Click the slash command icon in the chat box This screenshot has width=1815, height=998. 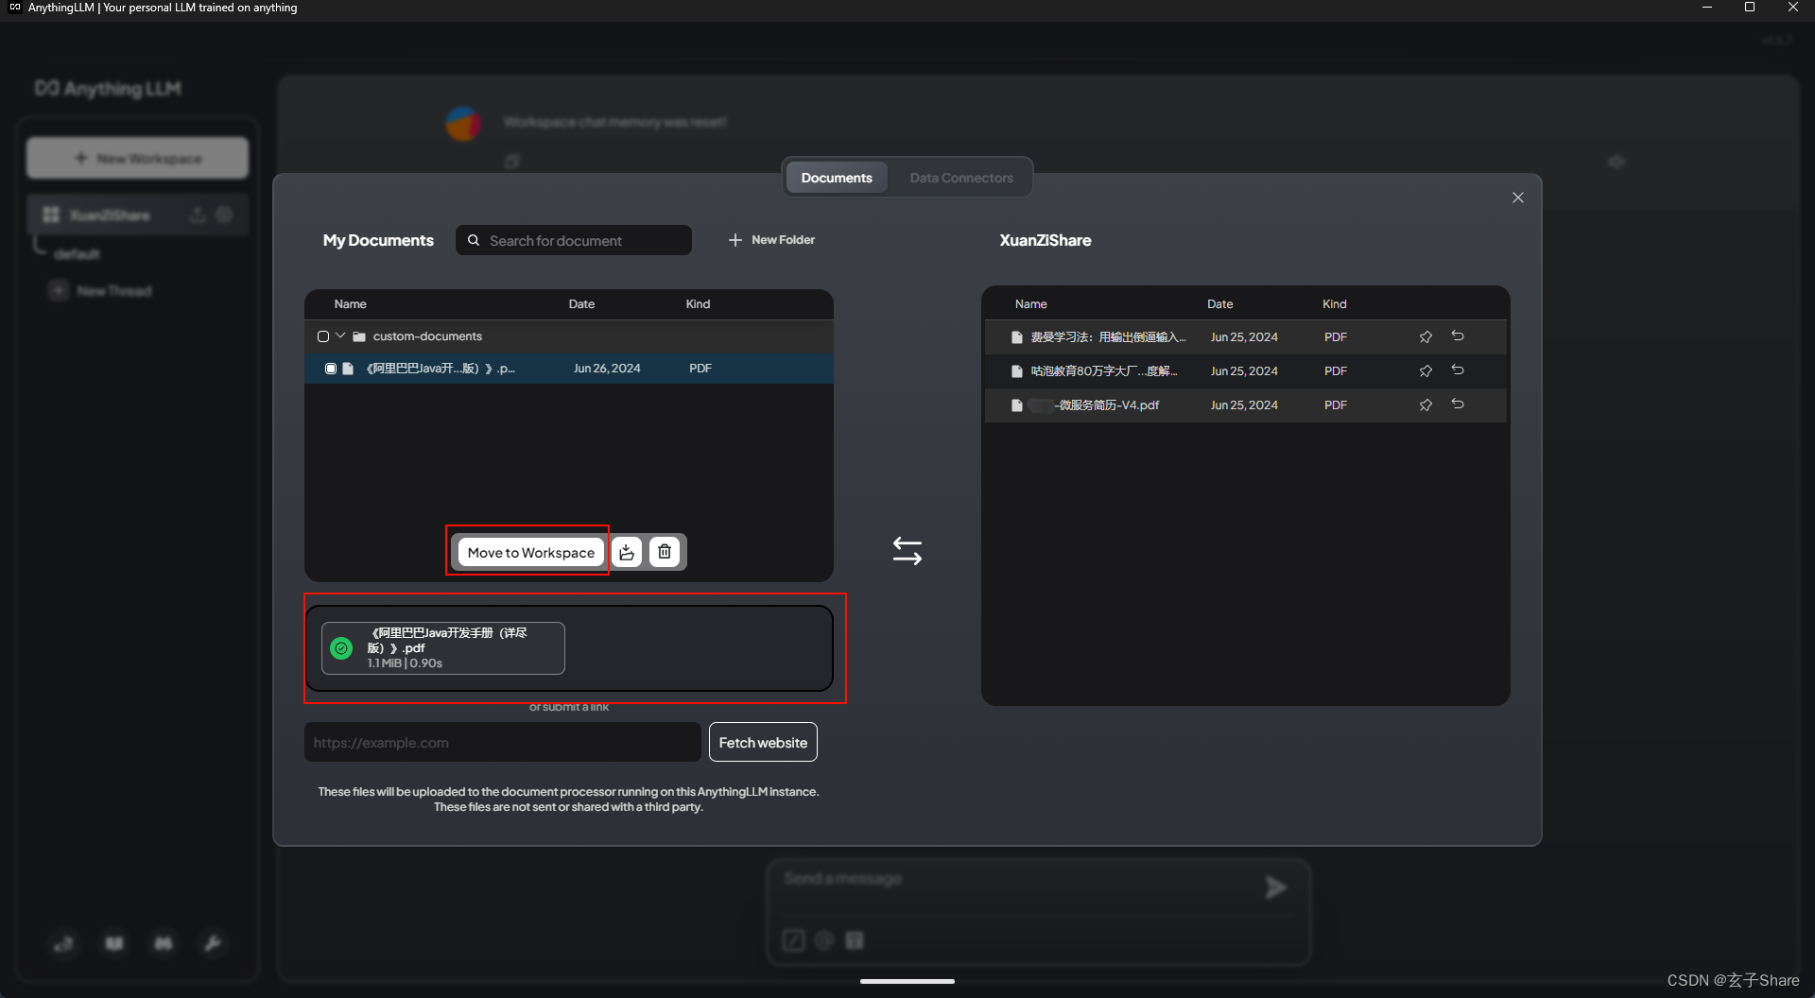(794, 940)
